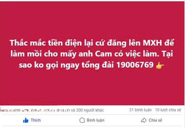Click the phrase 'có việc làm' in post
185x128 pixels.
[x=137, y=54]
